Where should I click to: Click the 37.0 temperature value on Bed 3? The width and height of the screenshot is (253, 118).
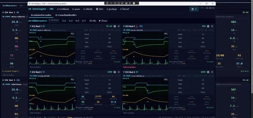[113, 102]
